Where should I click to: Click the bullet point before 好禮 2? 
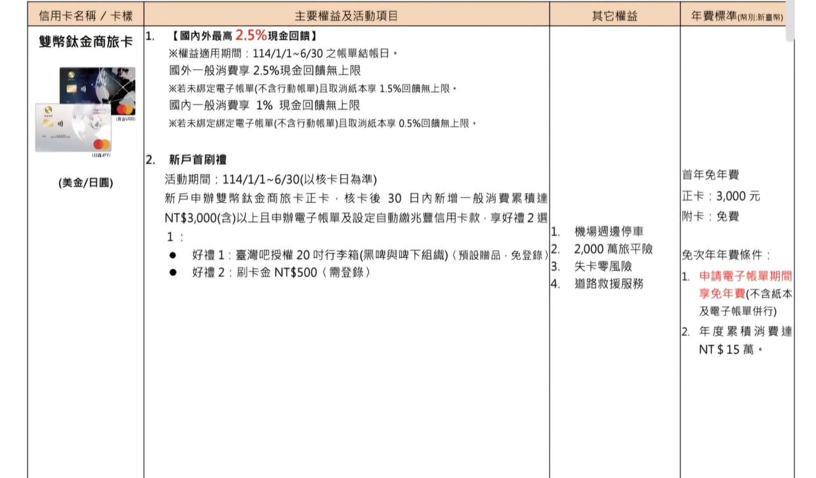(173, 272)
